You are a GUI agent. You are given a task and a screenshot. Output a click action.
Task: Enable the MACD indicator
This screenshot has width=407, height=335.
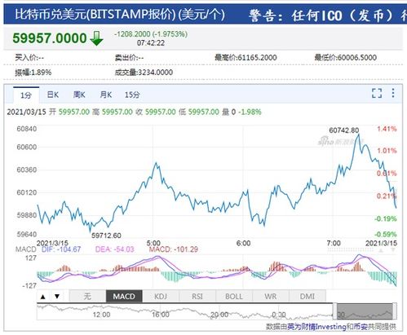click(124, 296)
